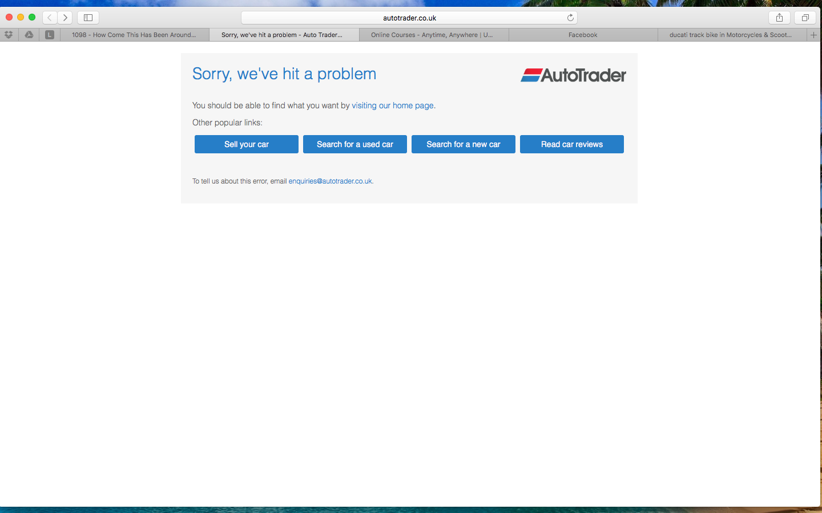
Task: Toggle the Safari sidebar
Action: [x=88, y=18]
